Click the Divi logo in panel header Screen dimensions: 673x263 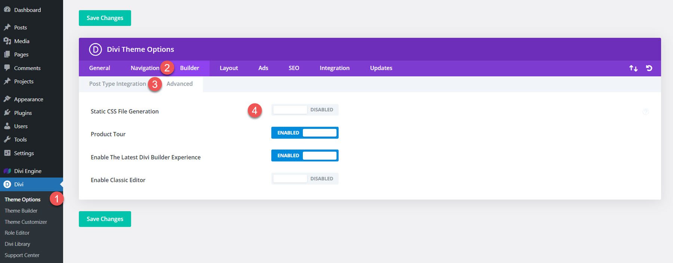click(x=95, y=49)
